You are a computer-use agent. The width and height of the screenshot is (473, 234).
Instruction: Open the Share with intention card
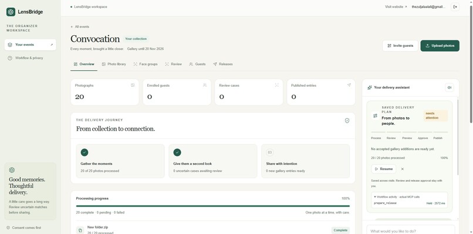click(x=306, y=161)
